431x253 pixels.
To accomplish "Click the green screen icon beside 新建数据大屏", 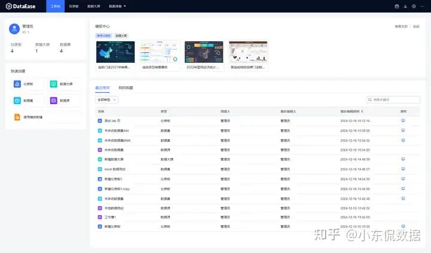I will [x=100, y=159].
